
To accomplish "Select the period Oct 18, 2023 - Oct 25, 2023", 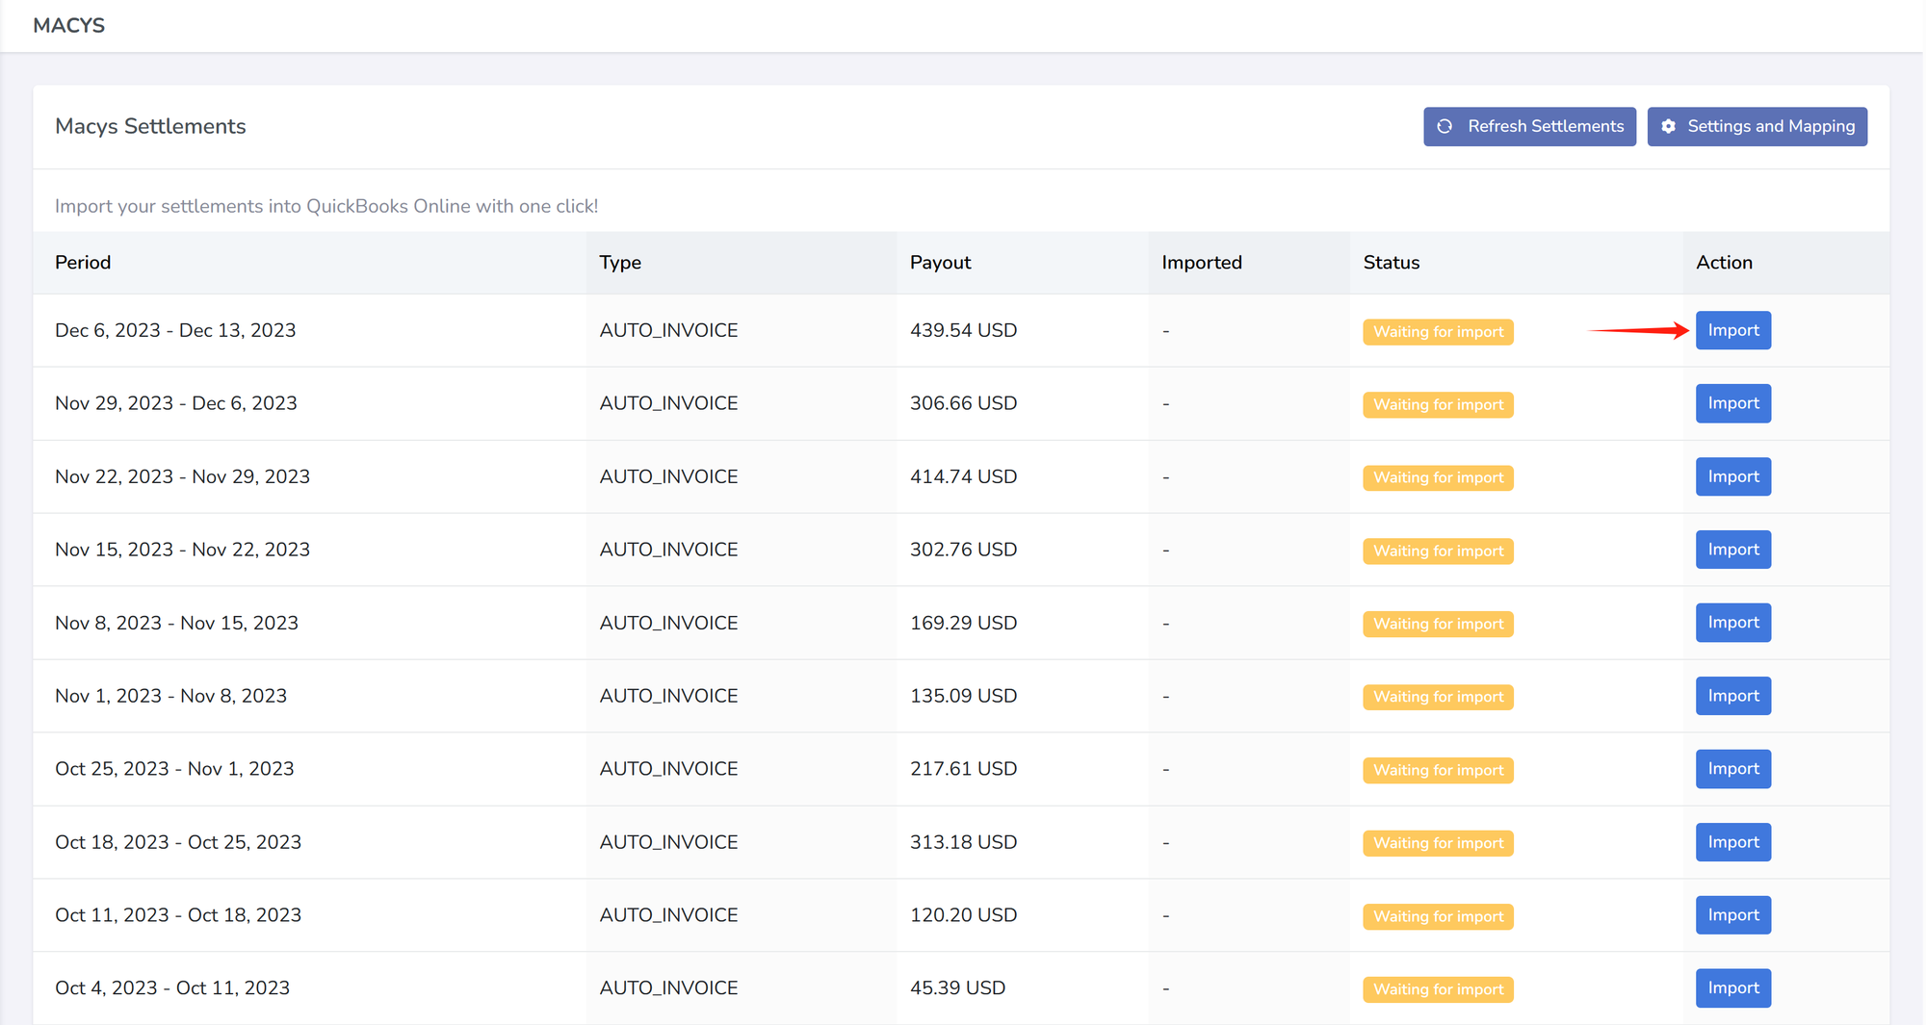I will coord(178,842).
